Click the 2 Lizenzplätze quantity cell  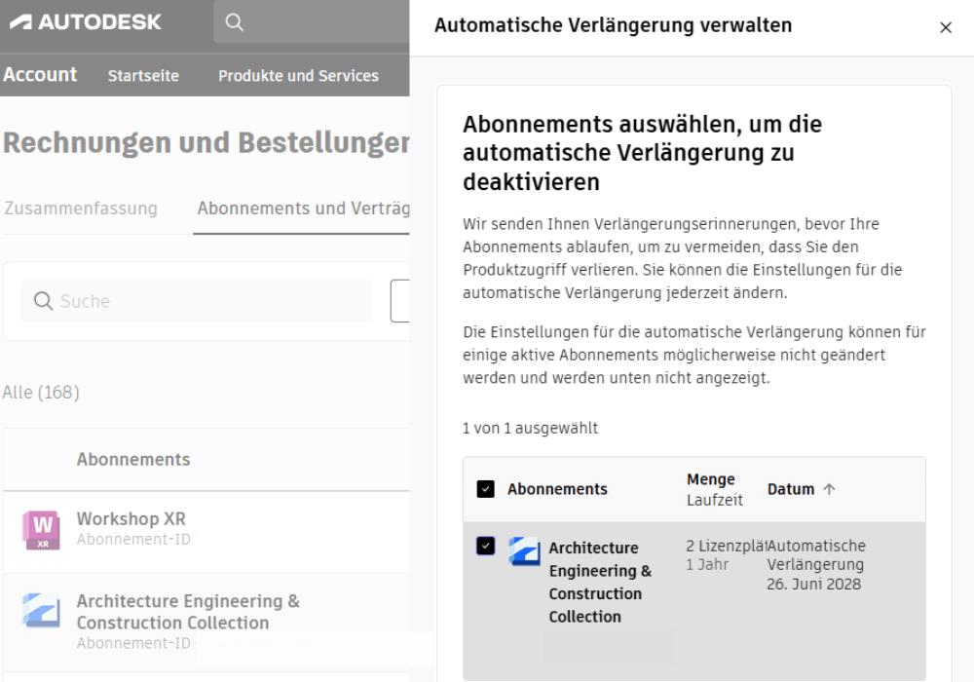pyautogui.click(x=727, y=546)
